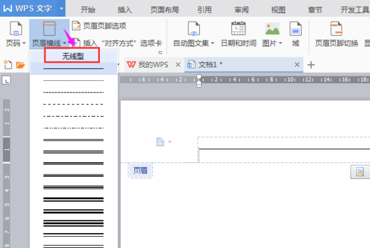
Task: Click the 页眉横线 header line icon
Action: pyautogui.click(x=49, y=28)
